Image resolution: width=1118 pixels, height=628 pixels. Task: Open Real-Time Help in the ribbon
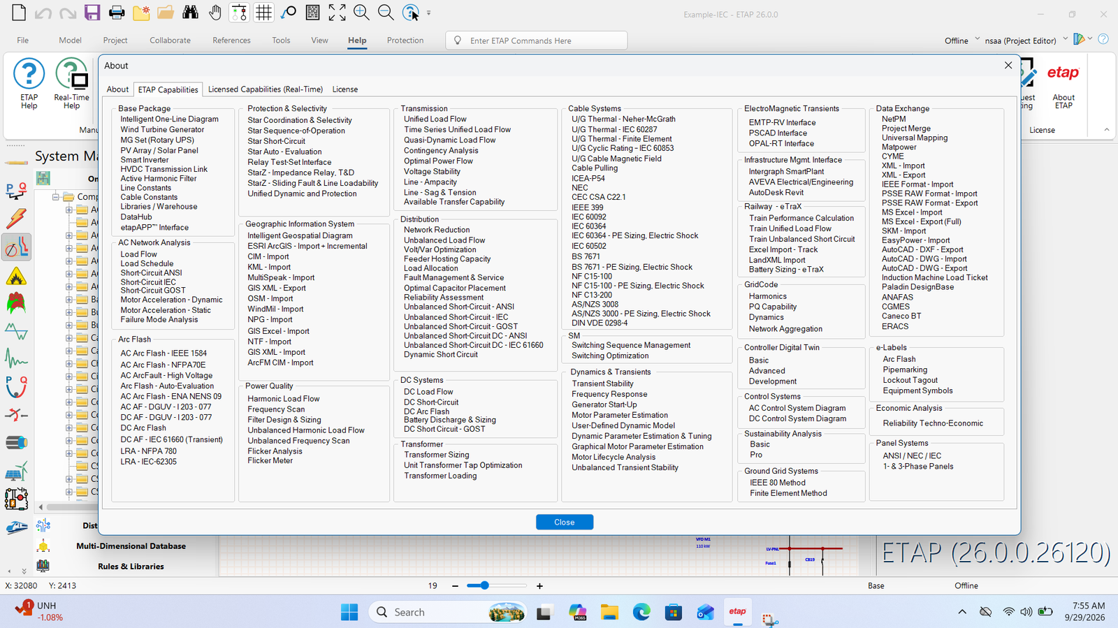[x=71, y=84]
